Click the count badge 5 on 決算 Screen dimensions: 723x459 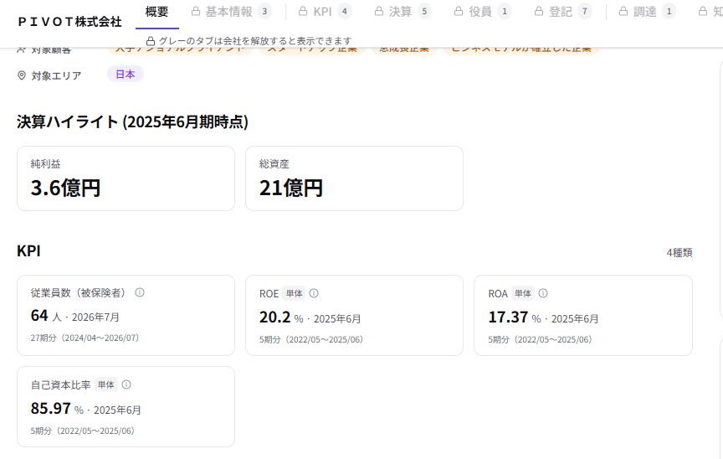click(424, 12)
